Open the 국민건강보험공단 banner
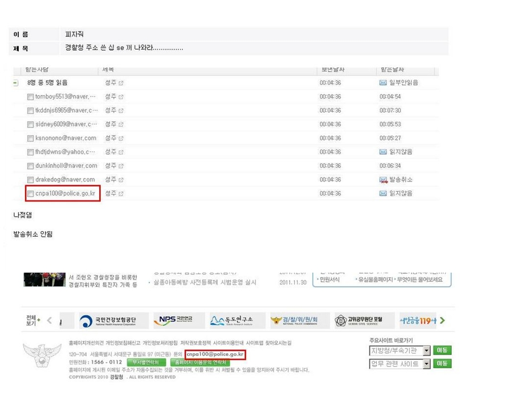 [114, 320]
